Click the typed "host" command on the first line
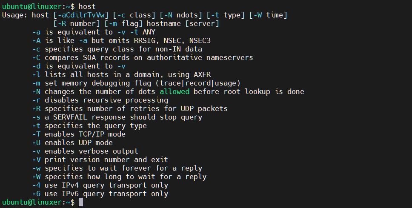412x208 pixels. [x=87, y=6]
